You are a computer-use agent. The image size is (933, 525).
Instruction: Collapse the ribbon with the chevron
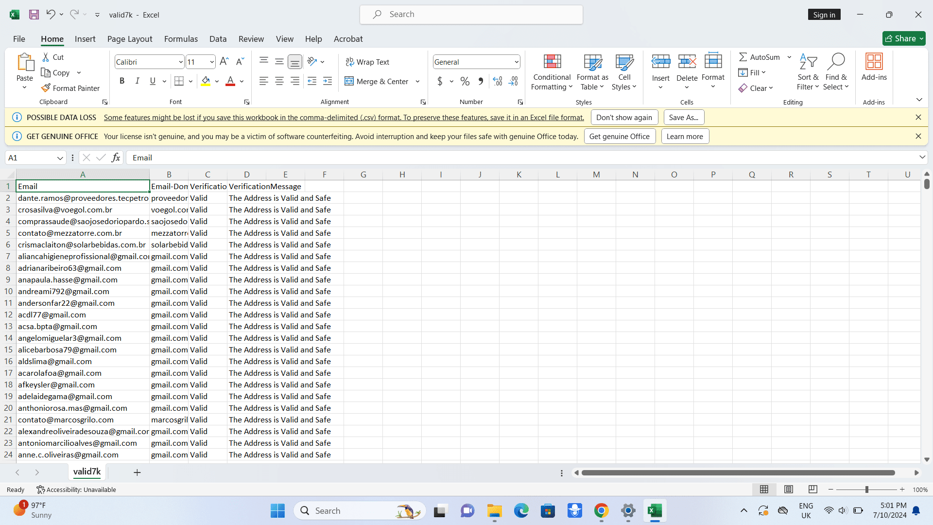click(919, 100)
